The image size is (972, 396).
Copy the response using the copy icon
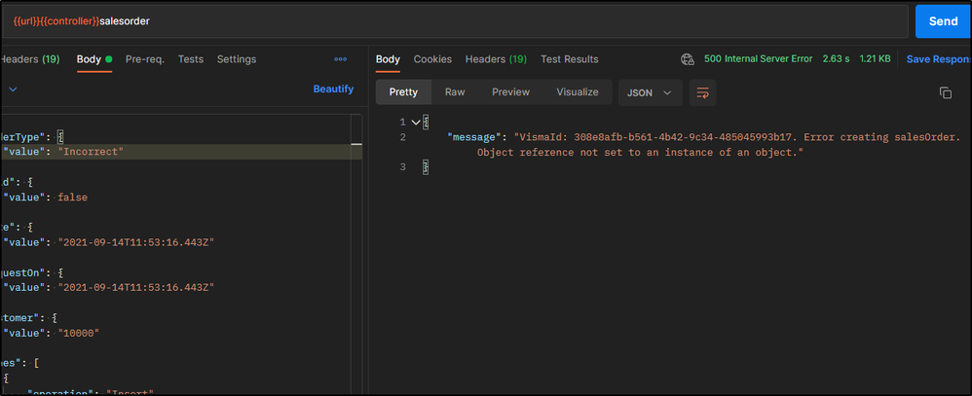click(945, 92)
